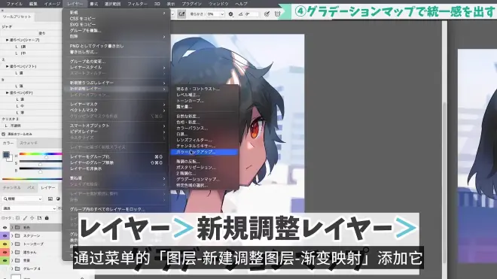This screenshot has width=497, height=279.
Task: Open the smoothing percentage dropdown
Action: pyautogui.click(x=222, y=14)
